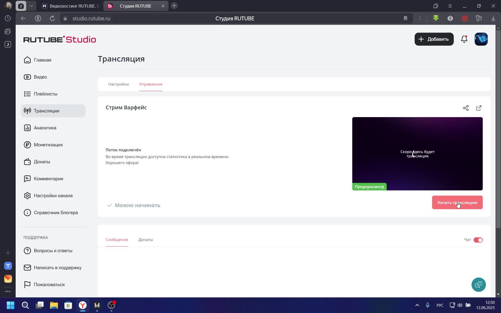Open the floating chat bubble icon
Screen dimensions: 501x313
coord(479,284)
